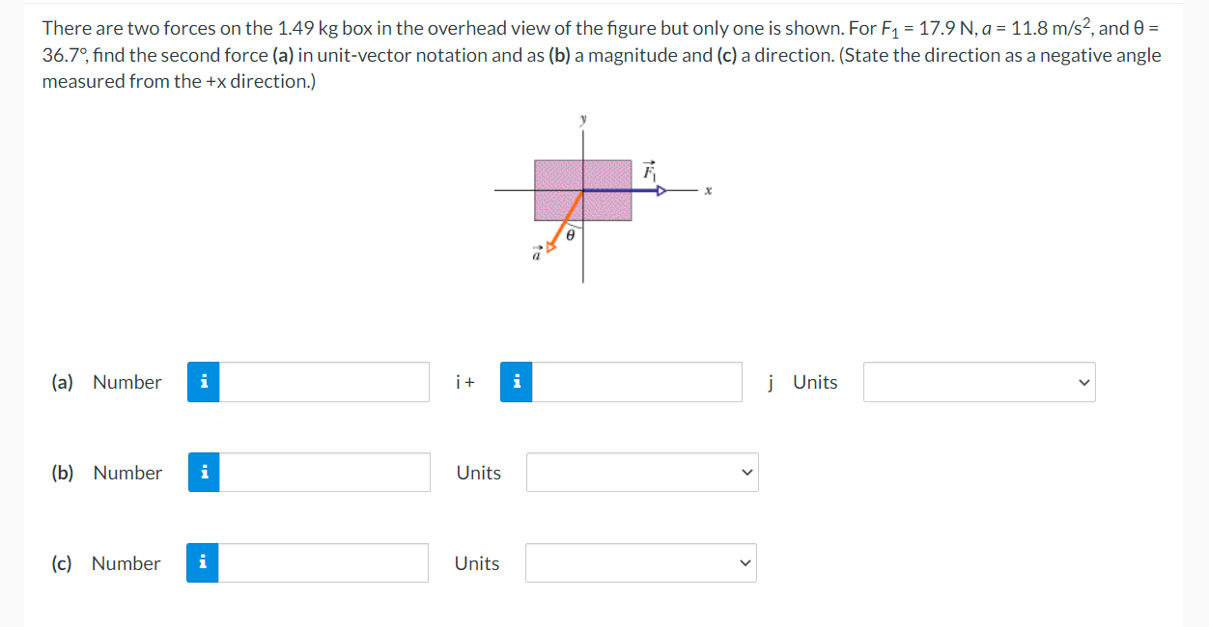The image size is (1209, 627).
Task: Select the i-component answer input for part (a)
Action: pos(323,382)
